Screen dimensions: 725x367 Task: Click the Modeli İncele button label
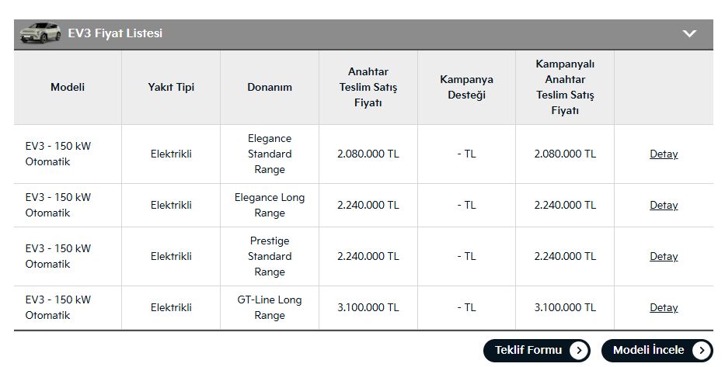pos(648,350)
